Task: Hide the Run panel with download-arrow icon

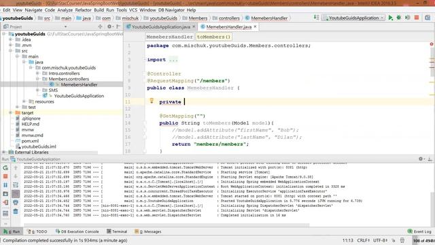Action: (430, 159)
